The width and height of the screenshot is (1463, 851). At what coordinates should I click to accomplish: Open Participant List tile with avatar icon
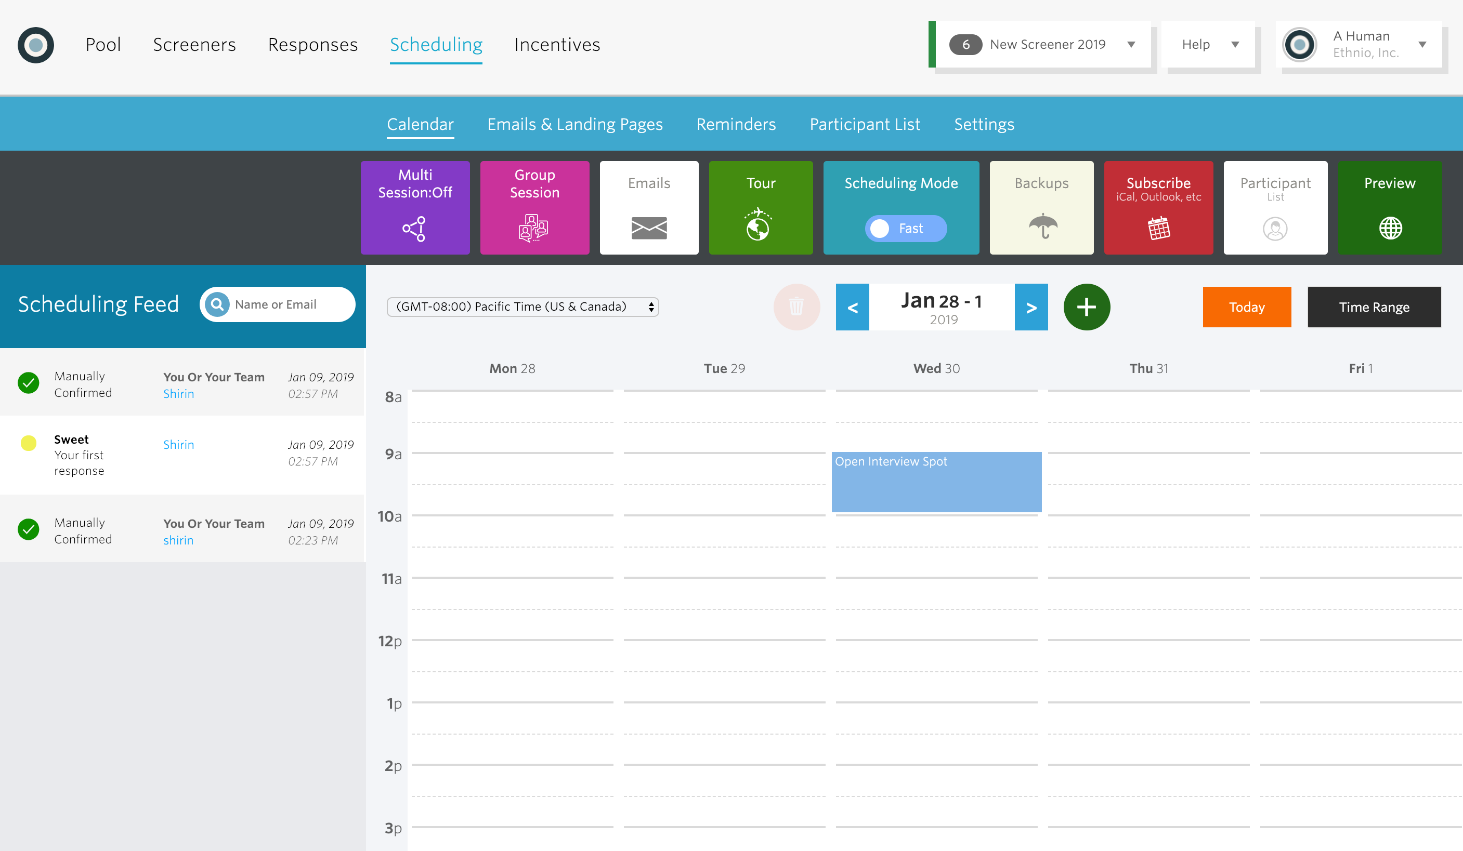click(1275, 207)
